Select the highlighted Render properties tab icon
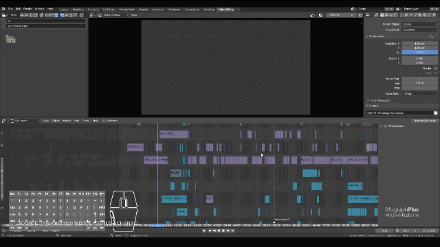 (382, 15)
